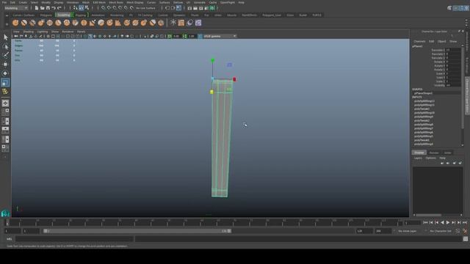The image size is (470, 264).
Task: Toggle select by component type mode
Action: pos(87,8)
